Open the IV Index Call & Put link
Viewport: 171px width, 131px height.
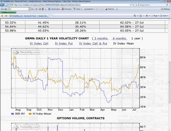pos(93,43)
